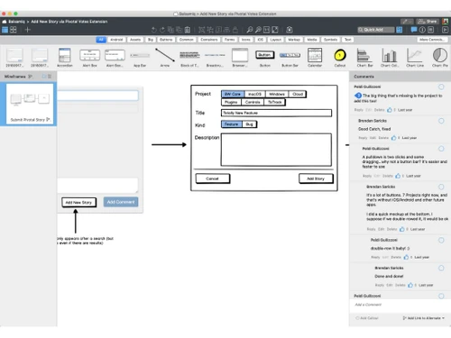This screenshot has width=451, height=338.
Task: Select the Chart: Line control
Action: pyautogui.click(x=415, y=58)
